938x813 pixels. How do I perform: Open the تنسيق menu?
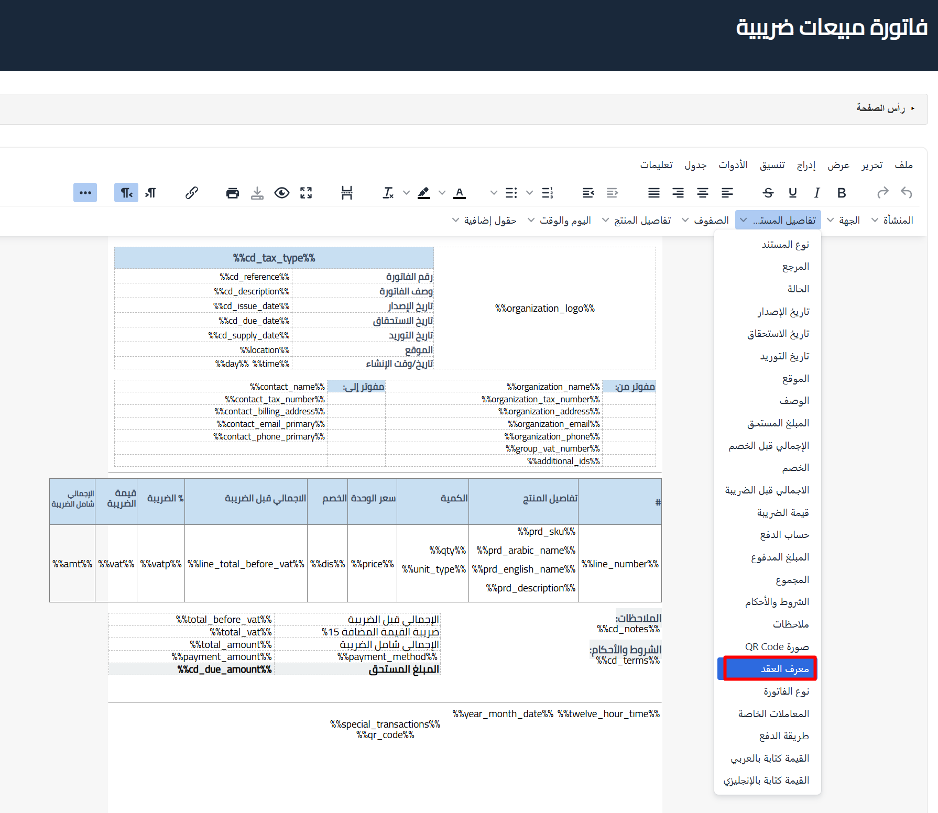(x=772, y=164)
